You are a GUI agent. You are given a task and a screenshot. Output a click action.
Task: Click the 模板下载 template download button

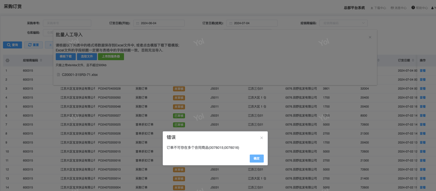coord(65,56)
